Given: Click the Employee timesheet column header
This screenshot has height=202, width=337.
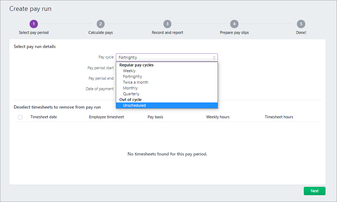Looking at the screenshot, I should [106, 117].
